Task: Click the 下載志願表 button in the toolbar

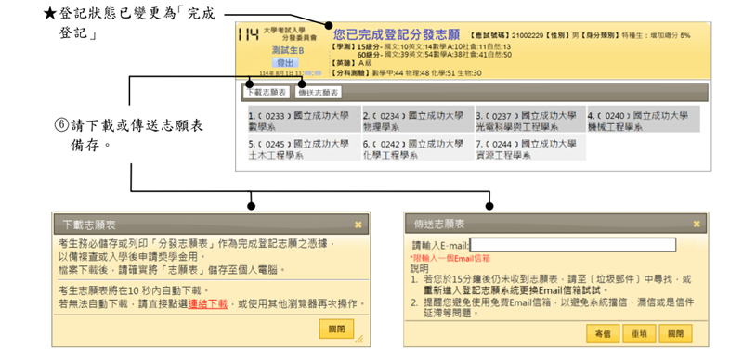Action: click(267, 93)
